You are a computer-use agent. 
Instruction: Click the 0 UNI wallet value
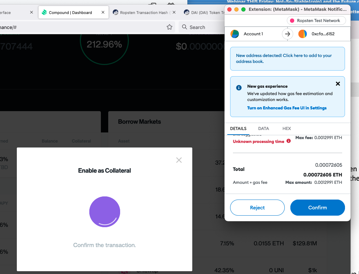[276, 271]
